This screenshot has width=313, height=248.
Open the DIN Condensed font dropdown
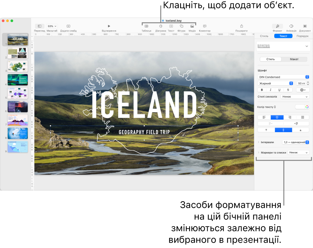pos(284,77)
